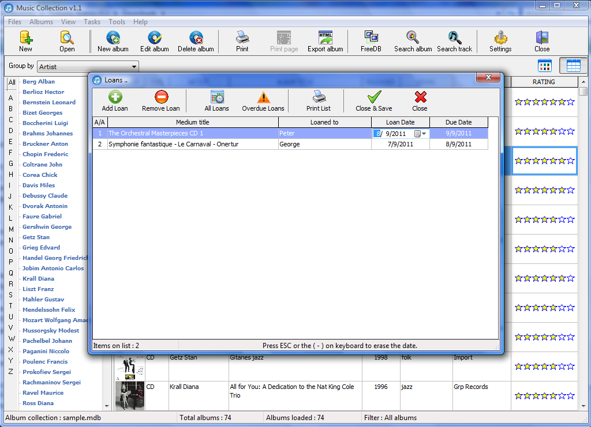Open the Loan Date calendar dropdown

point(424,134)
